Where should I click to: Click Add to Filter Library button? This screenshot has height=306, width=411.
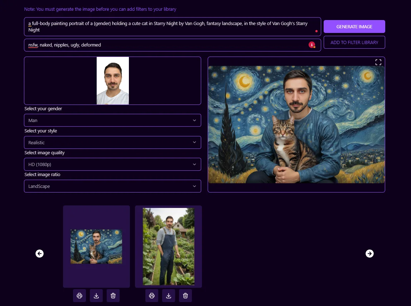(x=354, y=42)
